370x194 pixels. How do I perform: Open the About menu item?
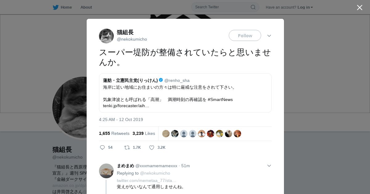[86, 7]
